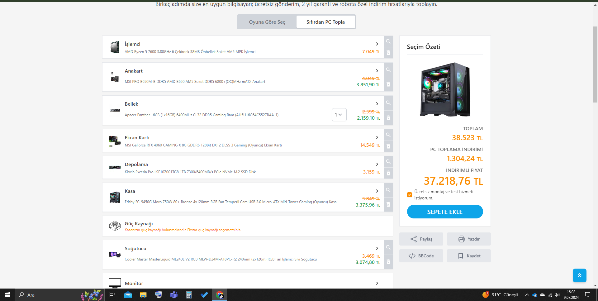The width and height of the screenshot is (598, 301).
Task: Save the build with Kaydet button
Action: (469, 256)
